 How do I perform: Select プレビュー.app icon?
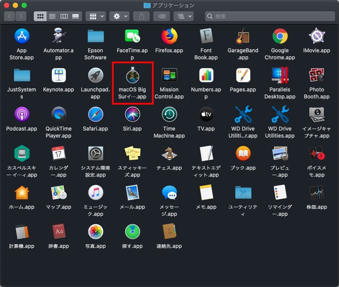click(x=280, y=153)
